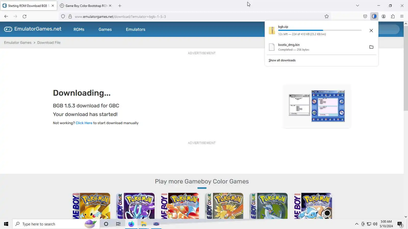This screenshot has width=408, height=229.
Task: Open File Explorer from taskbar
Action: pos(144,224)
